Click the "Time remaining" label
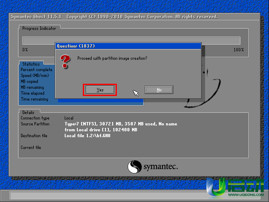The height and width of the screenshot is (202, 269). click(34, 99)
